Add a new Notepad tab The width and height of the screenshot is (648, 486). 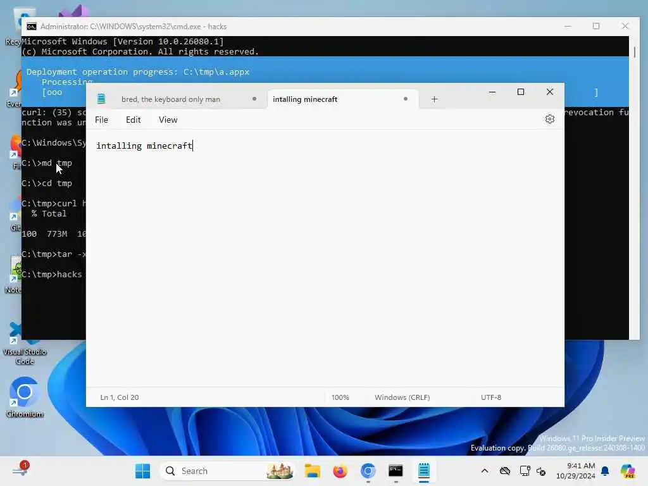[434, 99]
